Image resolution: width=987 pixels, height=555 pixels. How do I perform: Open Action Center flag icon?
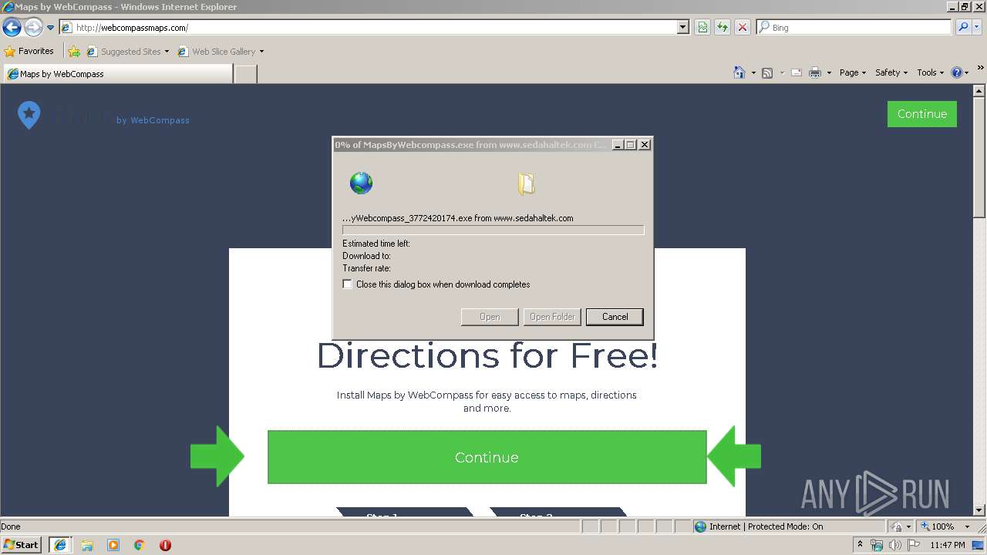click(x=914, y=545)
